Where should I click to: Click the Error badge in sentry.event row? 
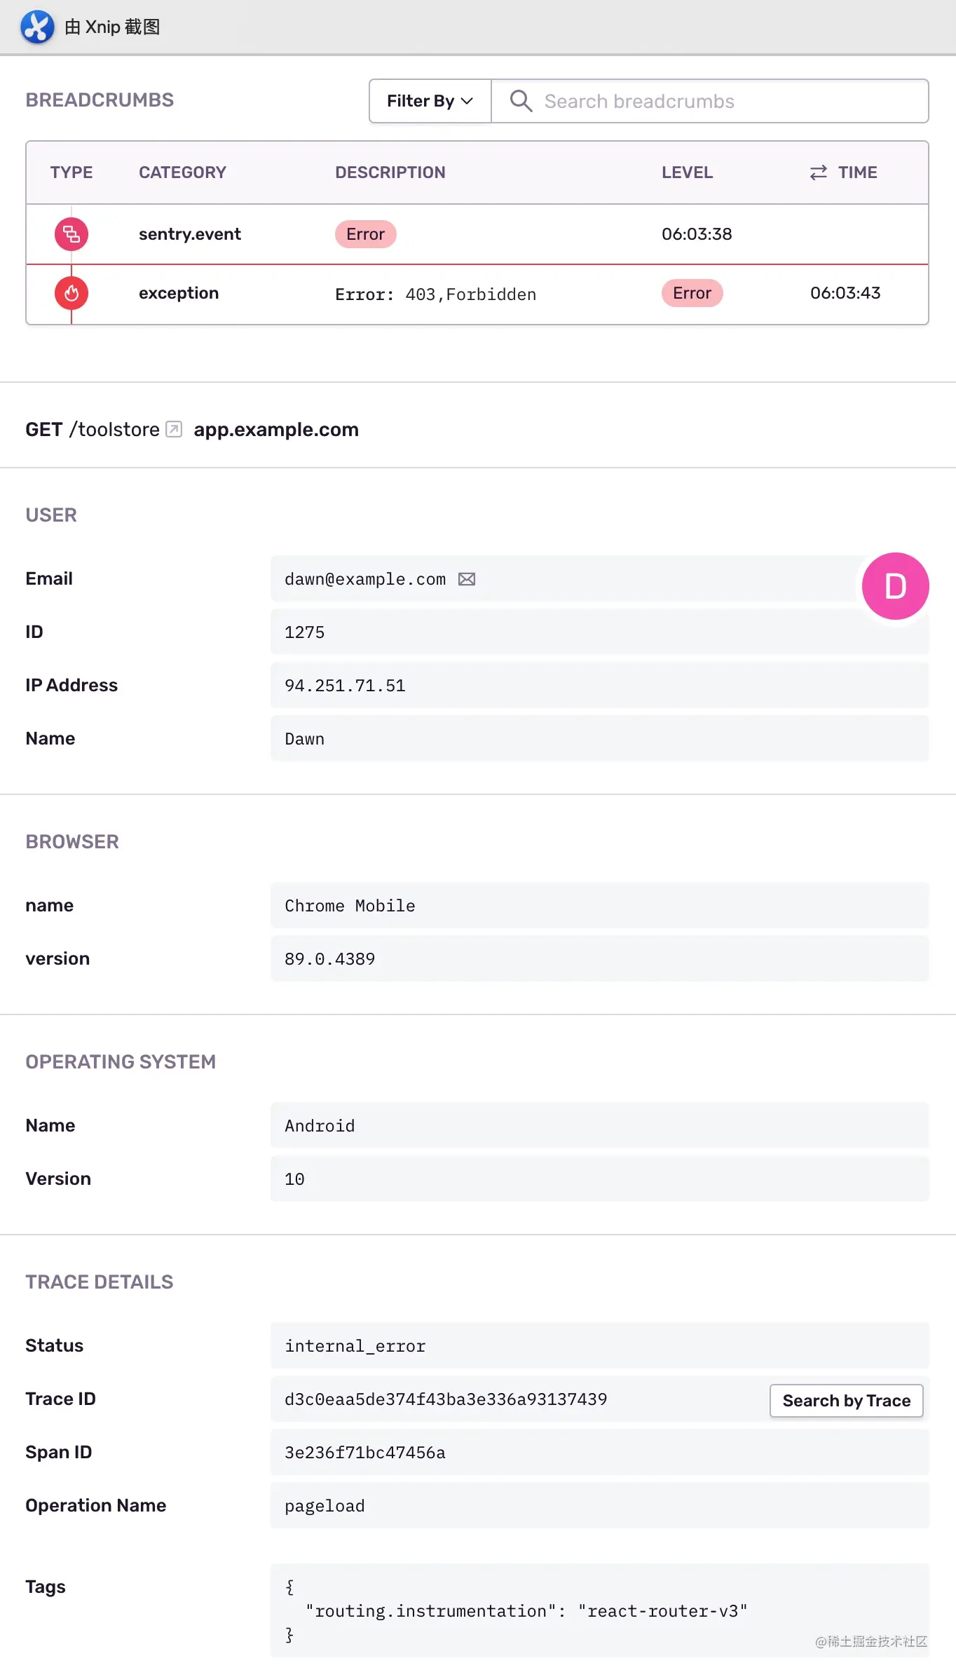pos(365,234)
